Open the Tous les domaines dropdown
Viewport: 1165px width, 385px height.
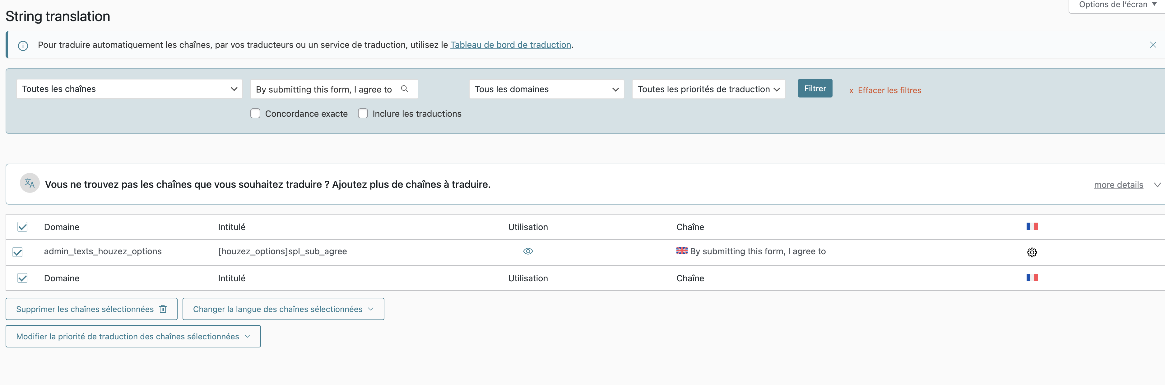click(x=546, y=89)
